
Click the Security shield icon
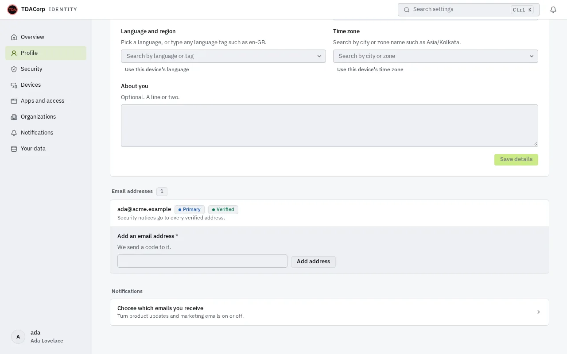[x=14, y=69]
